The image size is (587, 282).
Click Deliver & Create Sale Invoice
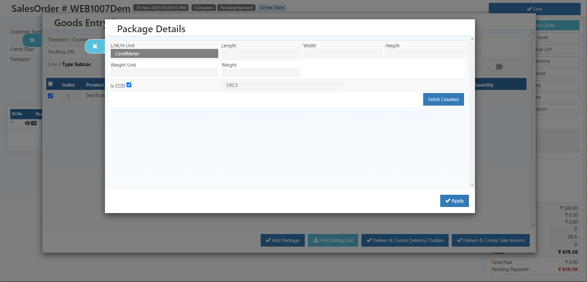pos(491,240)
